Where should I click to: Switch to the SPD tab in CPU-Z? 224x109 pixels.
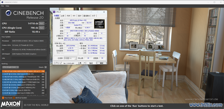(x=74, y=16)
